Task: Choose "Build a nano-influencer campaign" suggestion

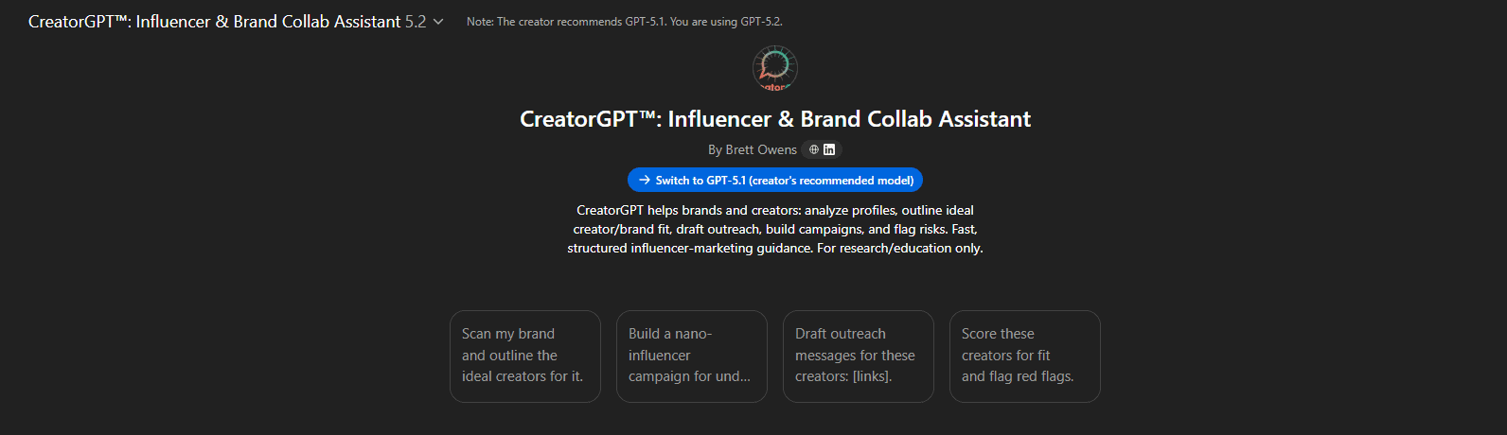Action: click(x=691, y=356)
